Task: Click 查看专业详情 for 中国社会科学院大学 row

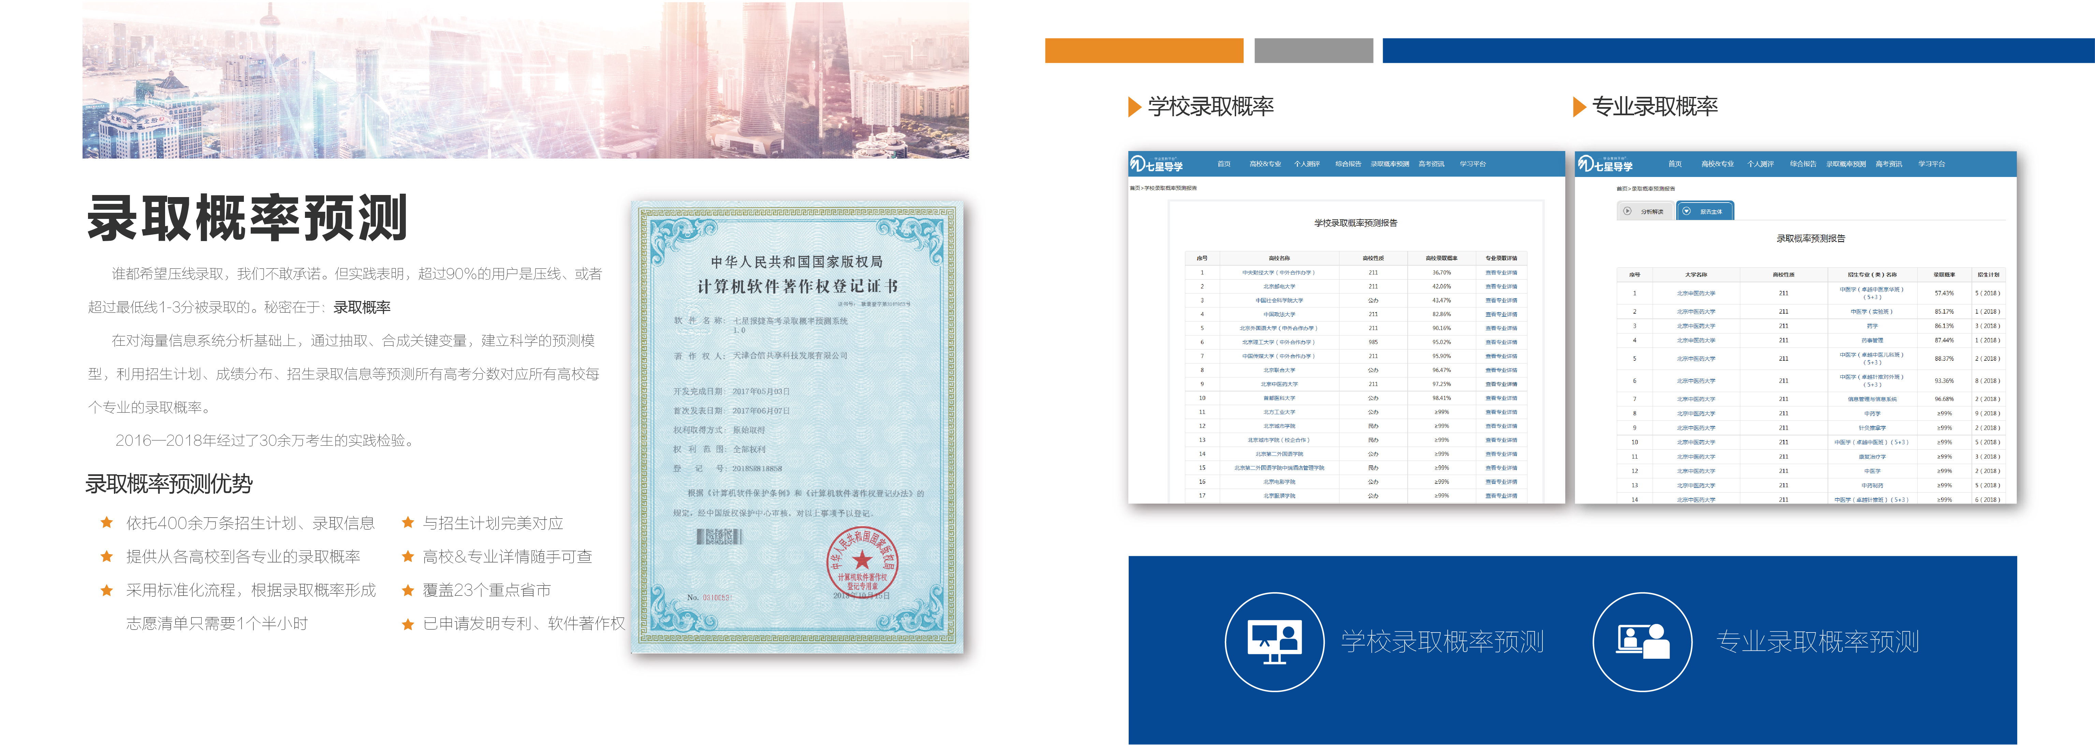Action: (x=1500, y=301)
